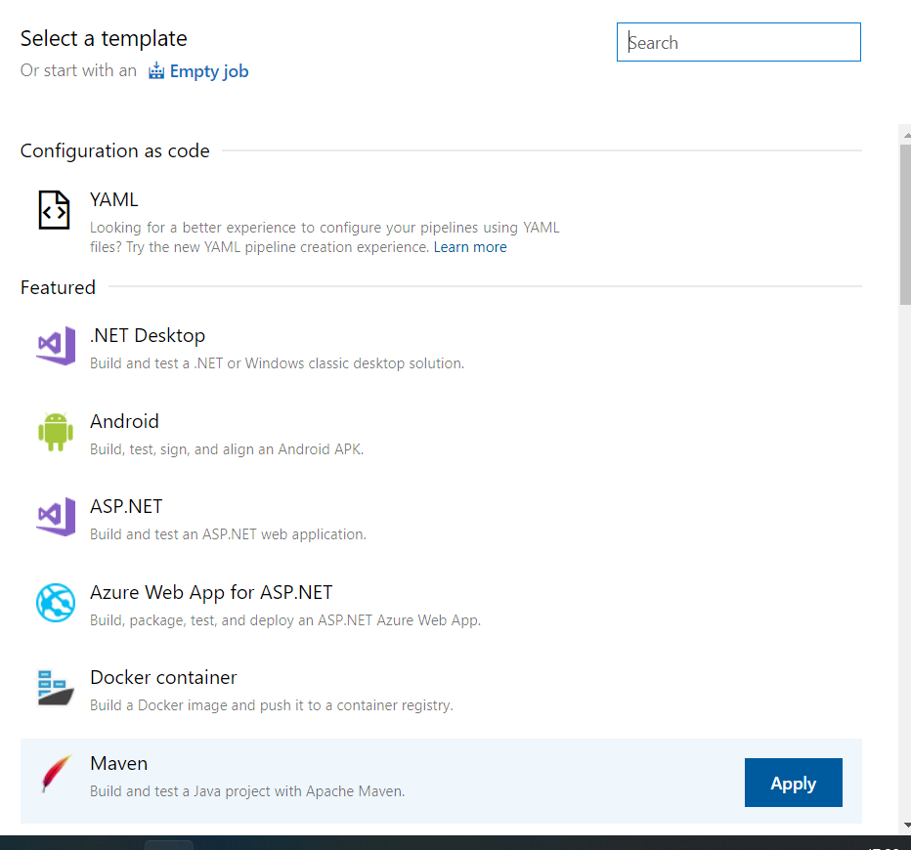The height and width of the screenshot is (850, 911).
Task: Apply the Maven template
Action: [x=793, y=782]
